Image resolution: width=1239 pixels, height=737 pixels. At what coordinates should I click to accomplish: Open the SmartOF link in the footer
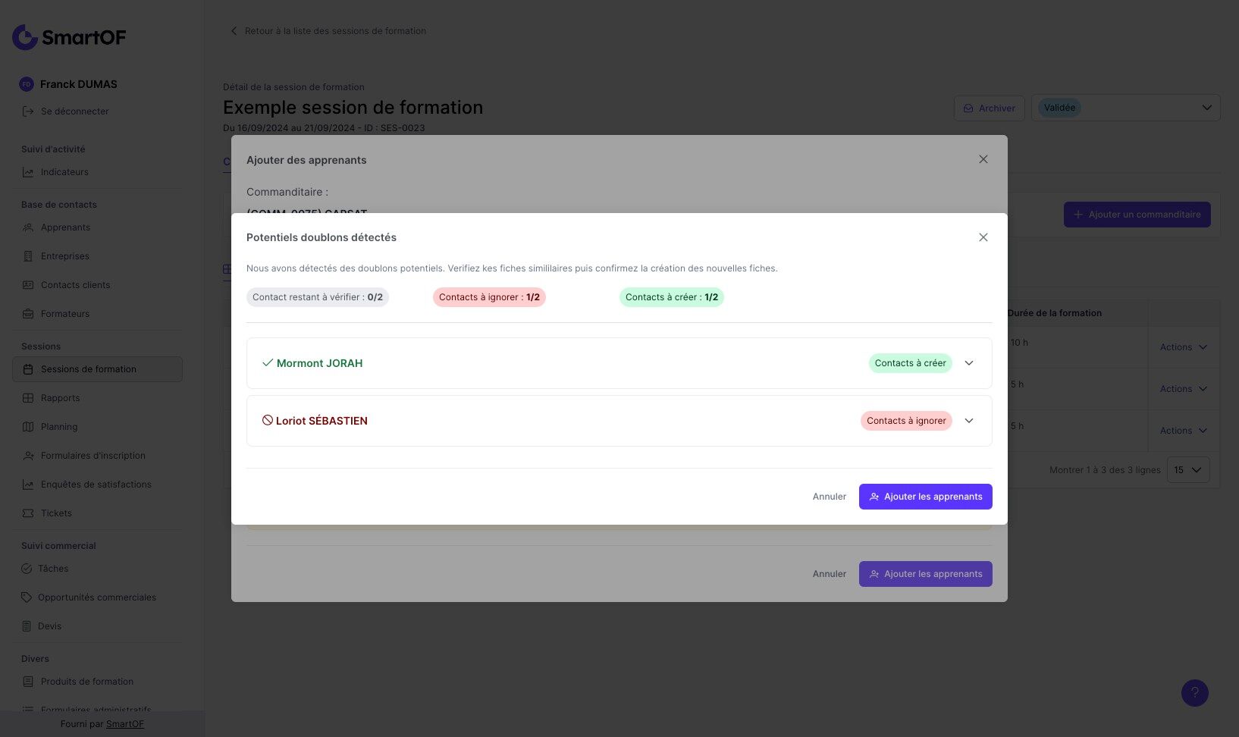[x=125, y=724]
